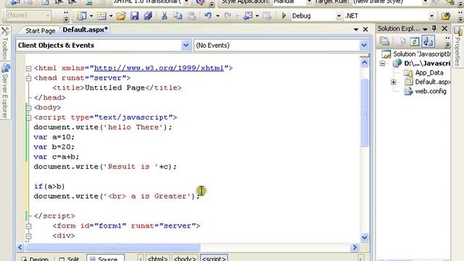The image size is (464, 261).
Task: Open the XHTML 1.0 Transitional dropdown
Action: 186,2
